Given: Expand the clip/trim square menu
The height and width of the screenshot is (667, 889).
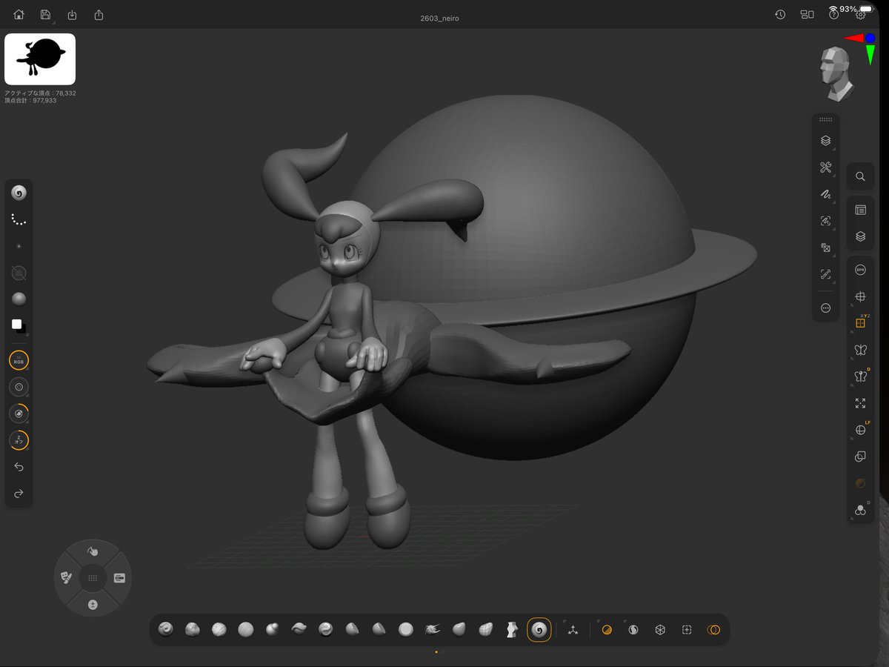Looking at the screenshot, I should coord(825,248).
